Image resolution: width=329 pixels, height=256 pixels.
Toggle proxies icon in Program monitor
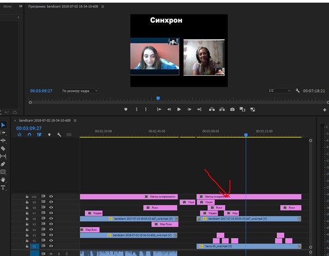[253, 109]
